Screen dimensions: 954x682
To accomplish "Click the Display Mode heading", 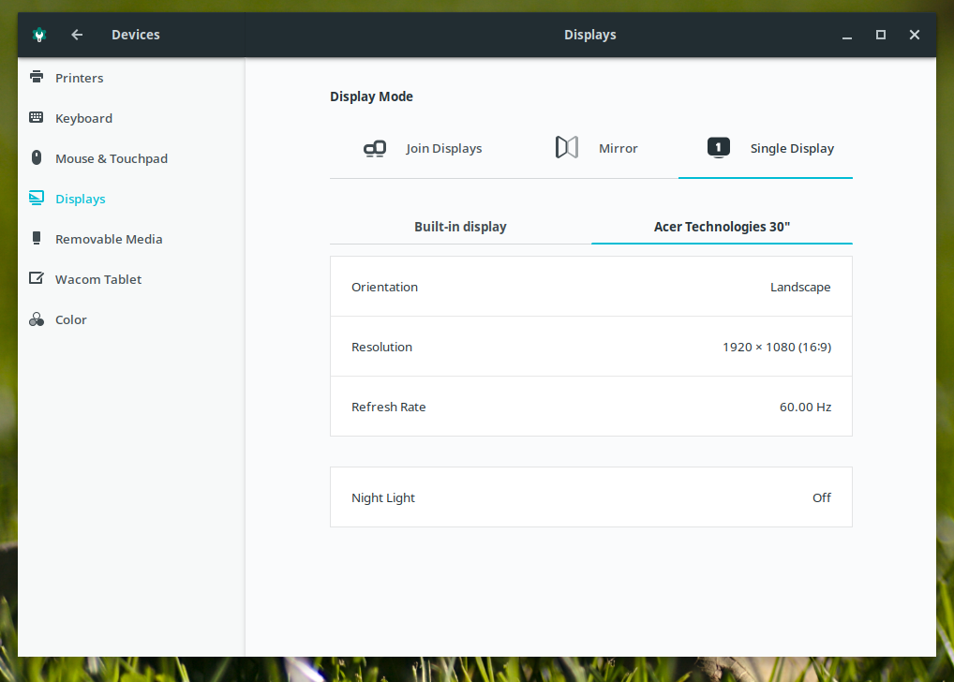I will coord(371,96).
